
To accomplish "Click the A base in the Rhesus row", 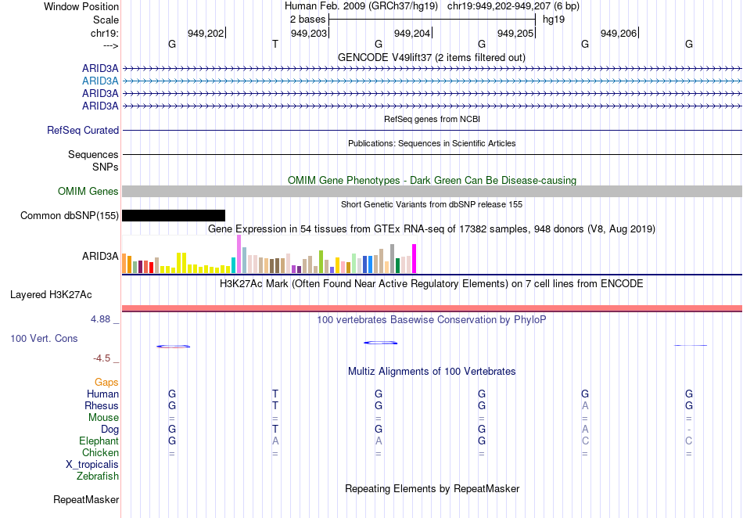I will coord(585,406).
